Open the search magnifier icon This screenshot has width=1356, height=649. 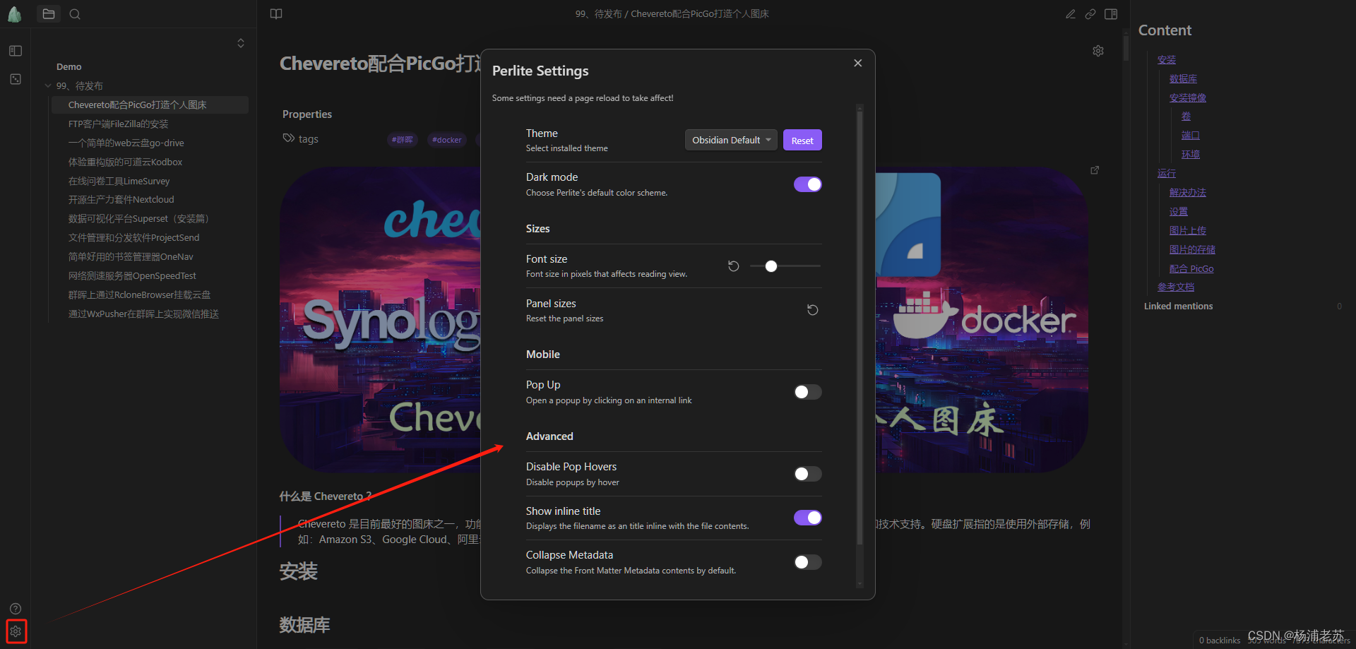(x=75, y=14)
